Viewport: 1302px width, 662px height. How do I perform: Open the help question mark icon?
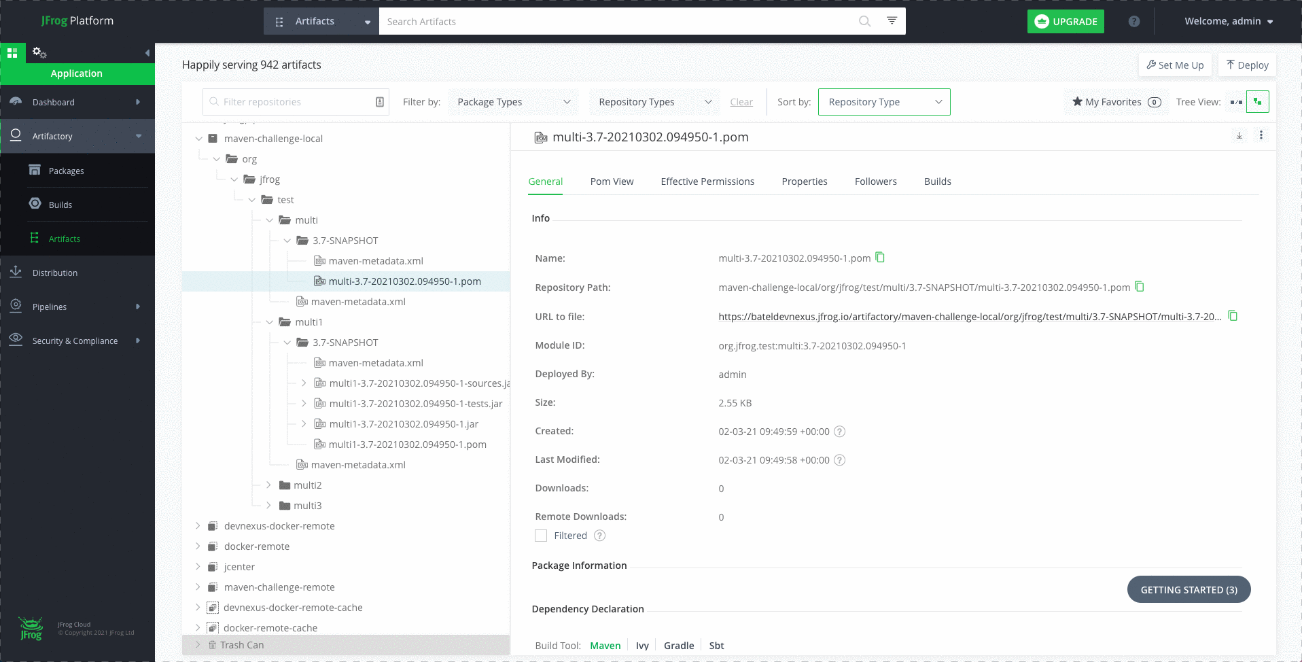point(1134,22)
